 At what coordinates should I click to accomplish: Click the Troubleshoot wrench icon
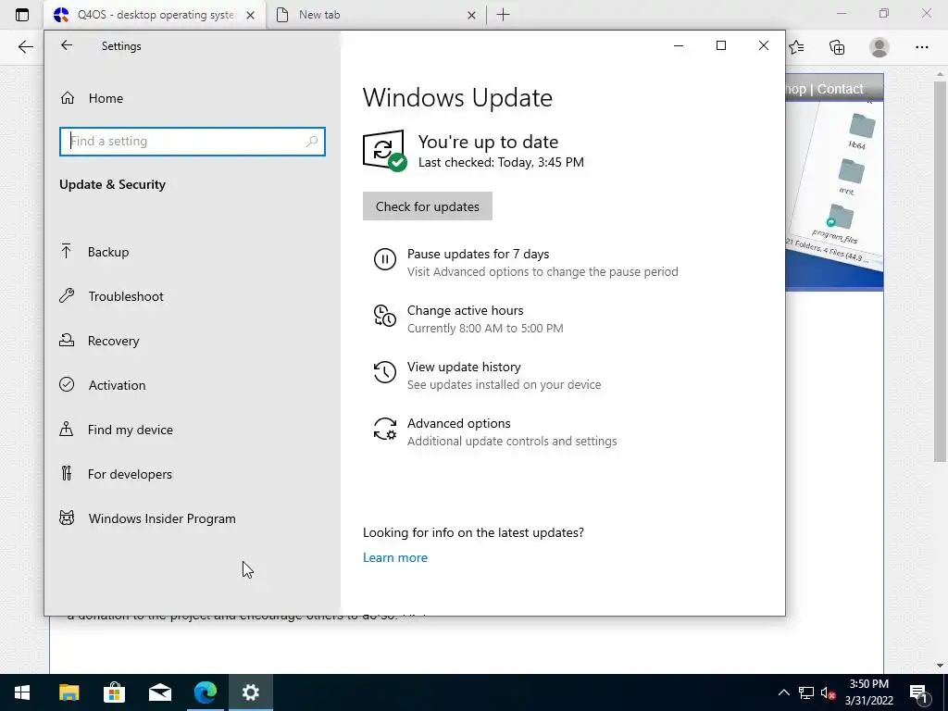tap(67, 295)
